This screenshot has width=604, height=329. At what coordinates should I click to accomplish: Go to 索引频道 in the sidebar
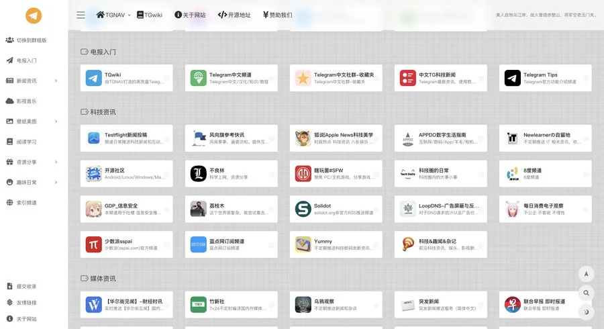(21, 203)
